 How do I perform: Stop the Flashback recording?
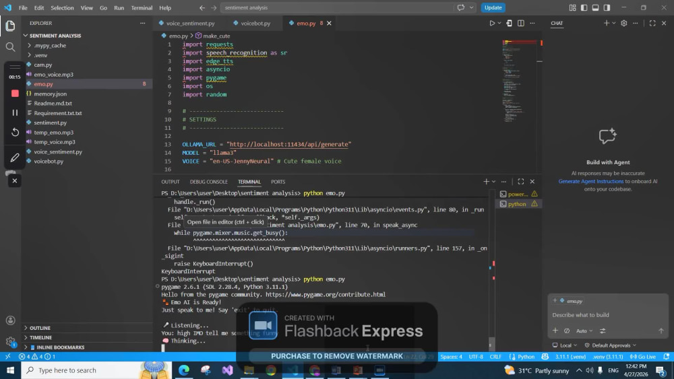coord(15,93)
